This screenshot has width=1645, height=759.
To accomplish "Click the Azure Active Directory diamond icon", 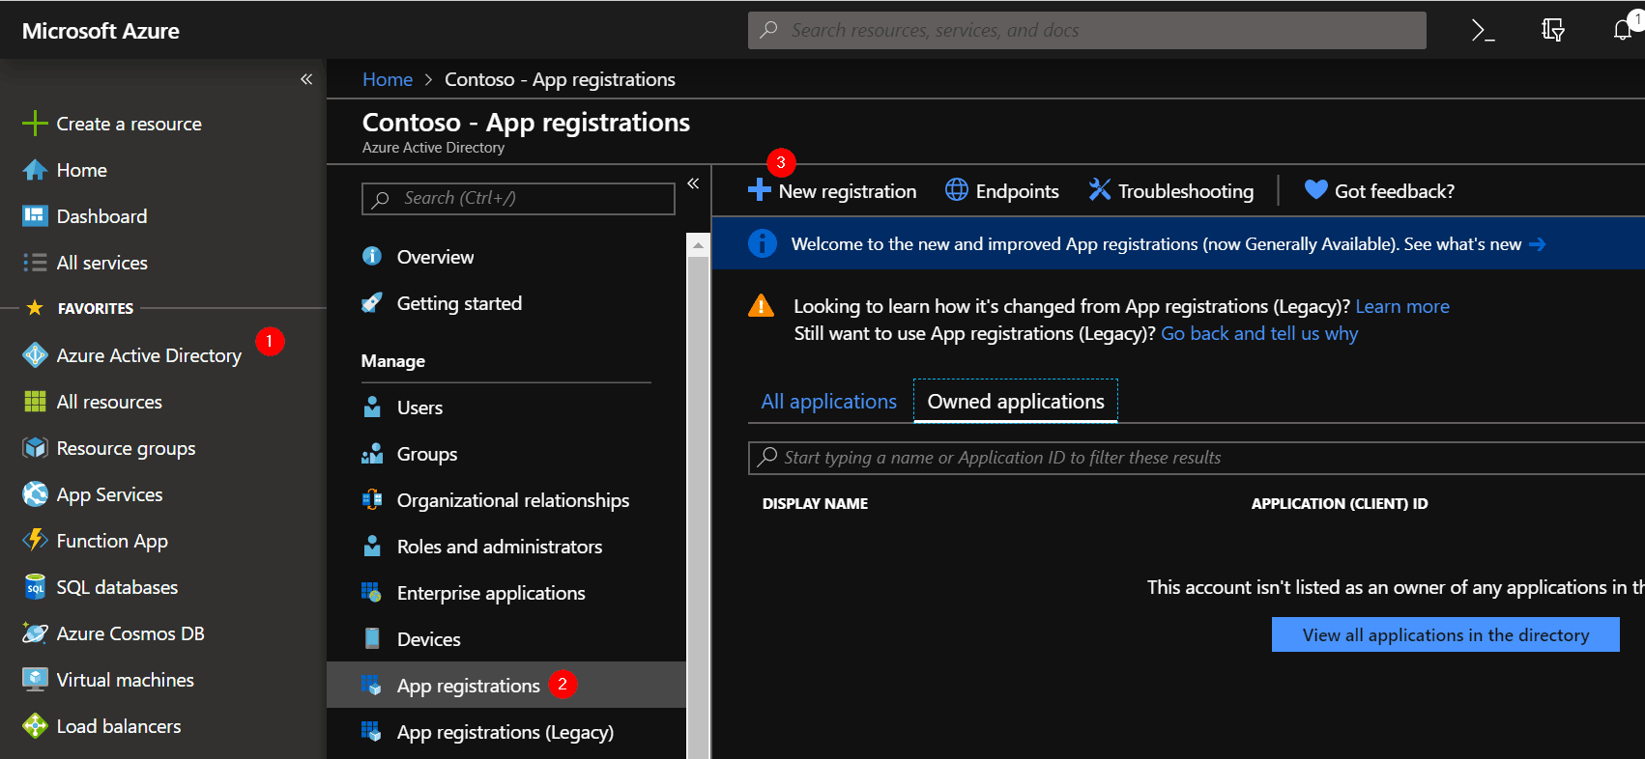I will click(x=35, y=355).
